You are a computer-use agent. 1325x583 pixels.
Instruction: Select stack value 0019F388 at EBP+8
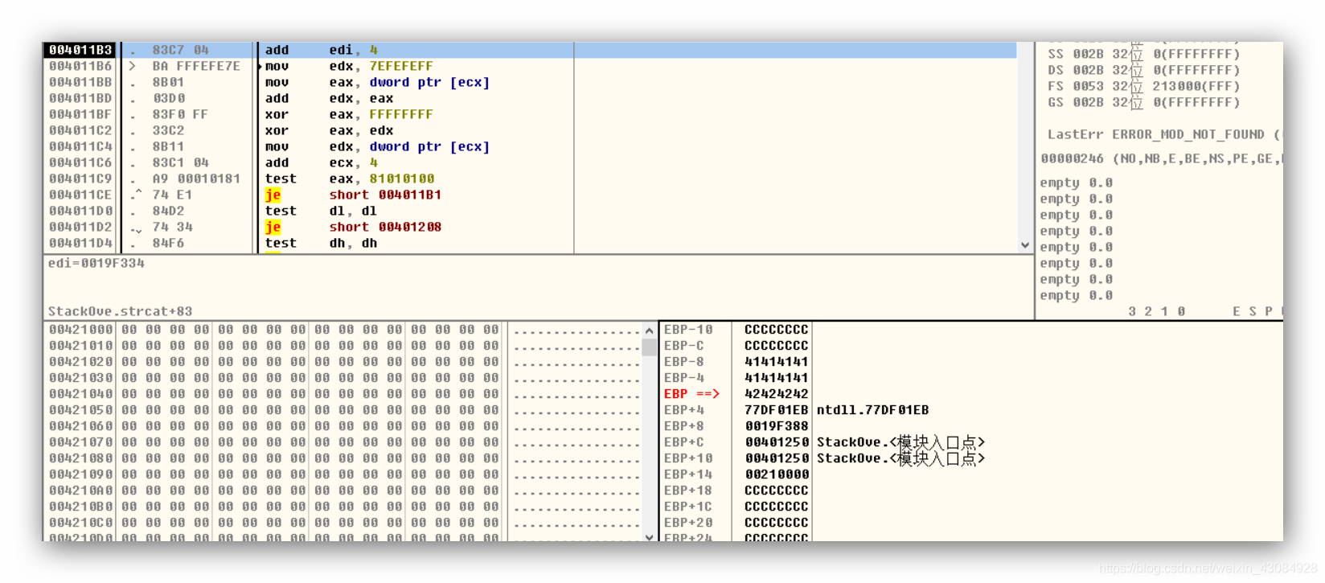pyautogui.click(x=776, y=426)
